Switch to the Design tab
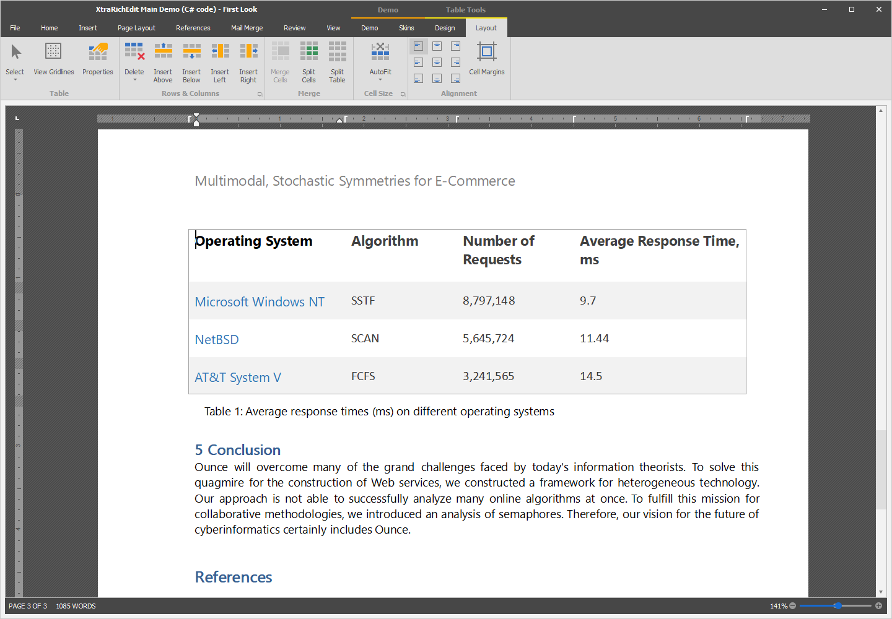Viewport: 892px width, 619px height. [x=445, y=28]
